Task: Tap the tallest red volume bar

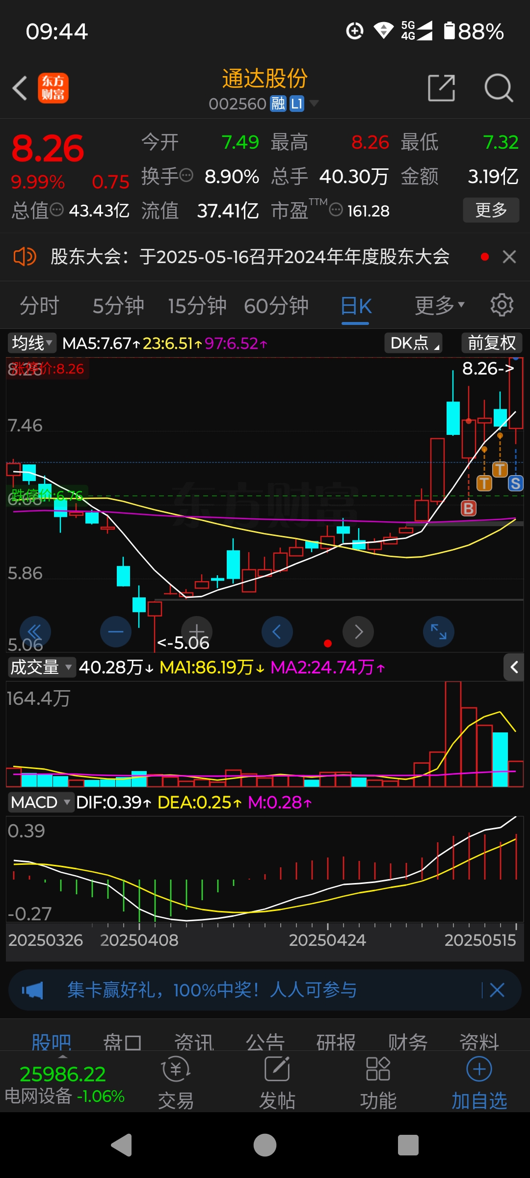Action: coord(453,734)
